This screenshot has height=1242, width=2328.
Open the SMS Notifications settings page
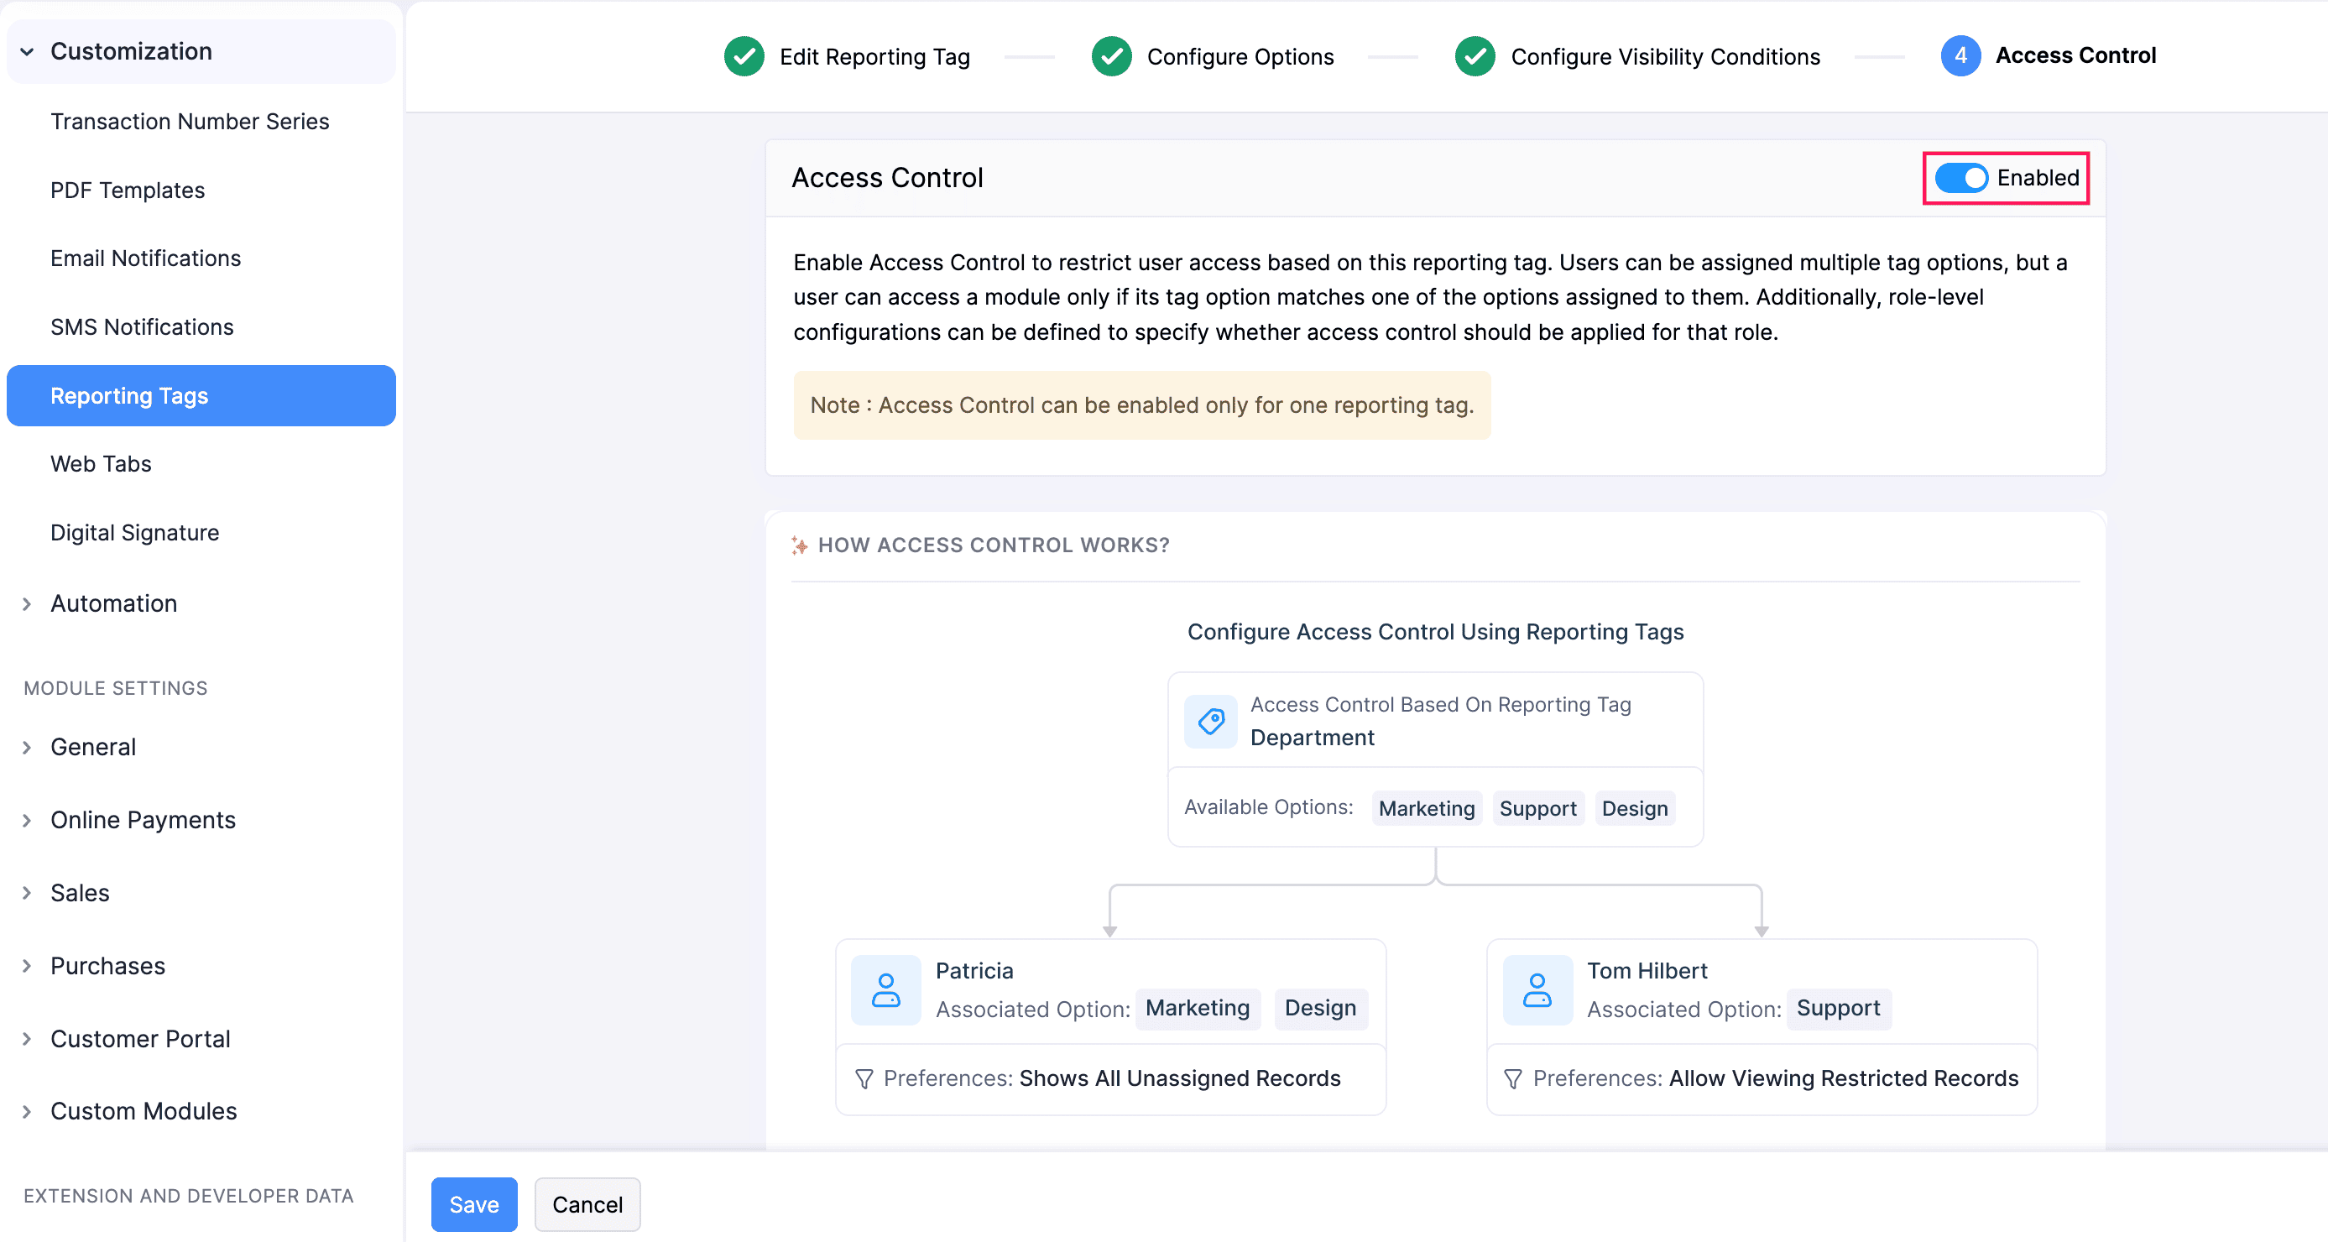(x=142, y=326)
